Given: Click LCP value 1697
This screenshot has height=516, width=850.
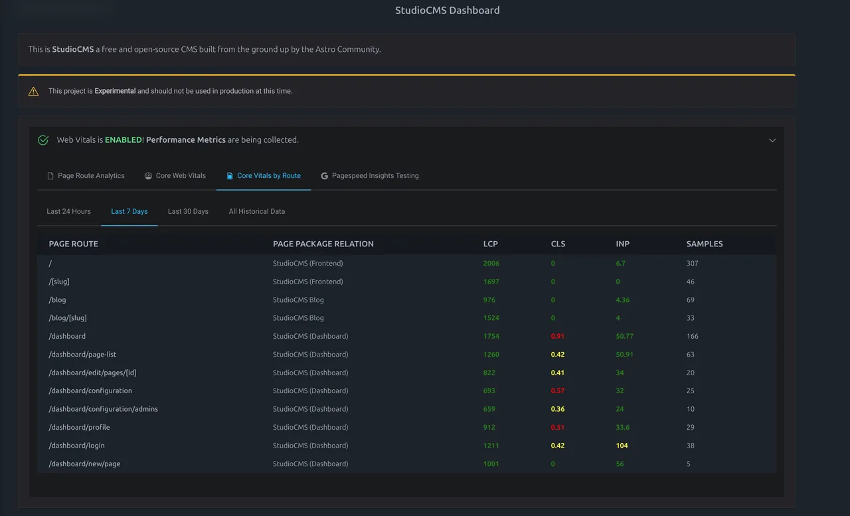Looking at the screenshot, I should point(491,282).
